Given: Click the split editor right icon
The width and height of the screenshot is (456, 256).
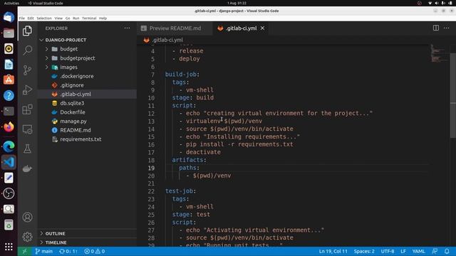Looking at the screenshot, I should (435, 28).
